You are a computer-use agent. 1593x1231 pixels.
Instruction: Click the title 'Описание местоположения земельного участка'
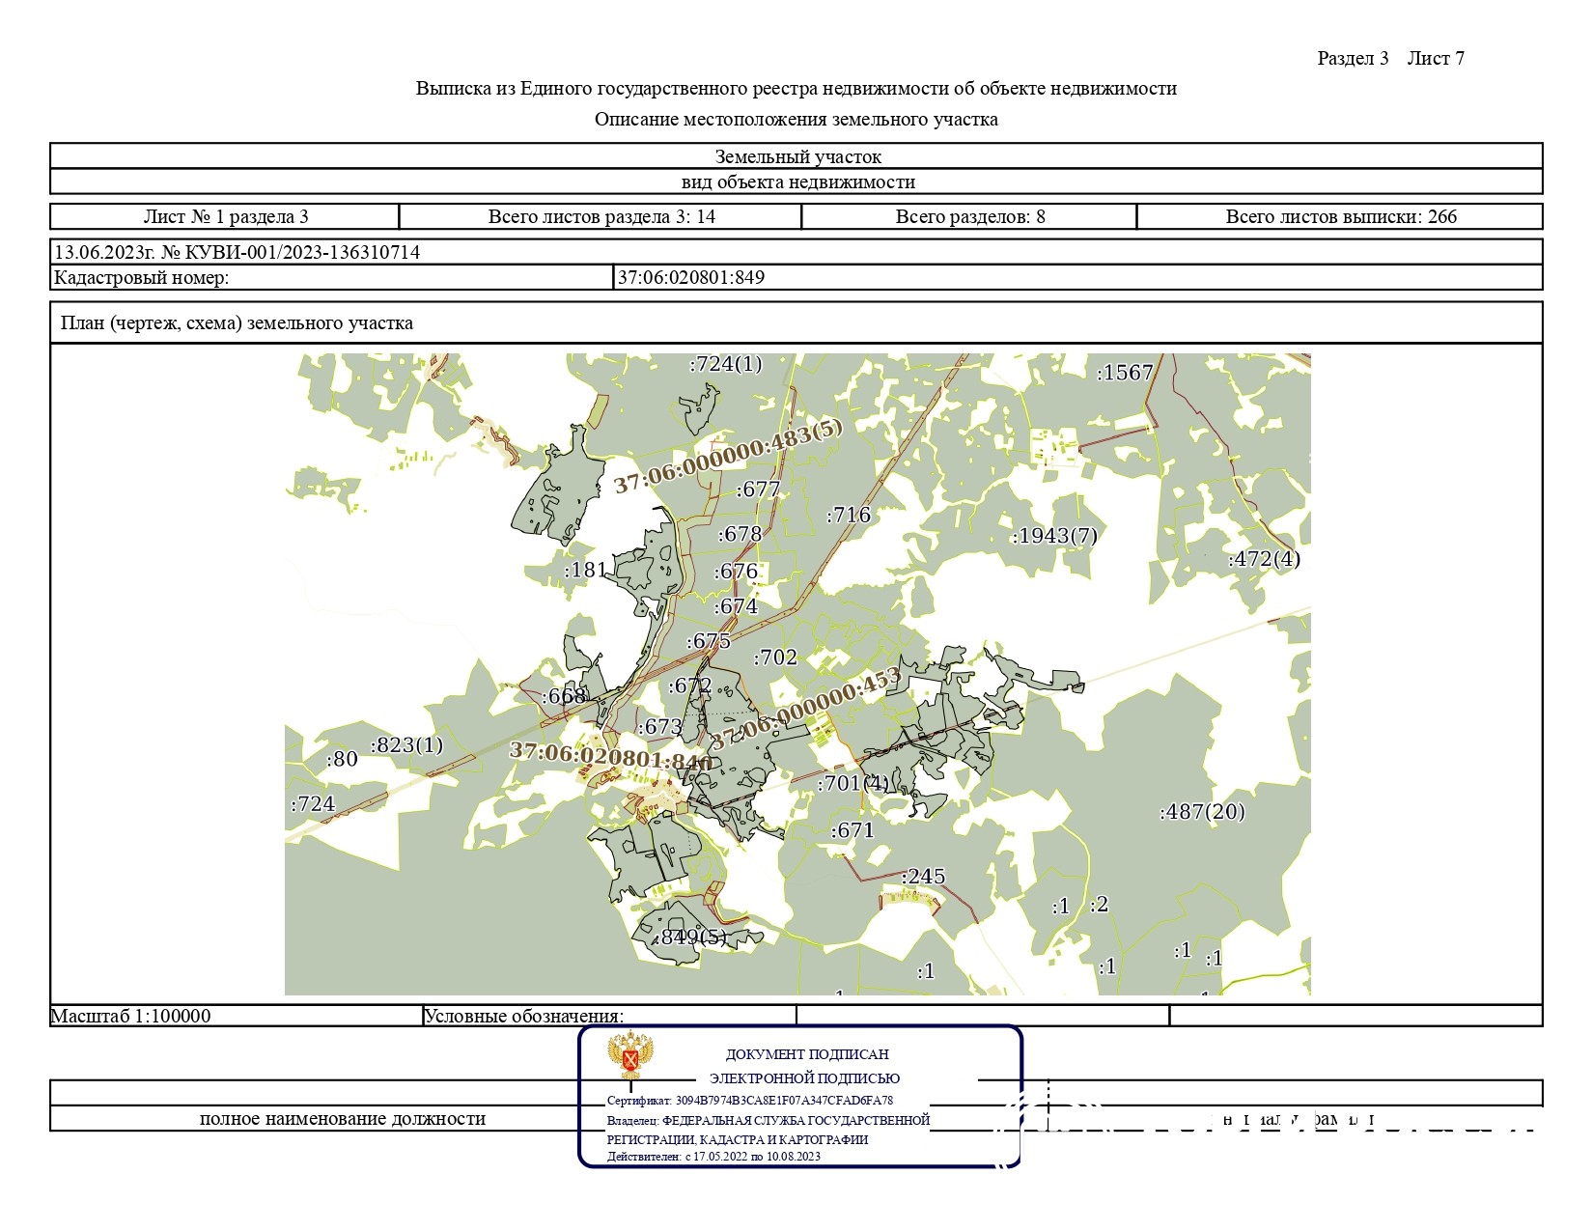[796, 120]
